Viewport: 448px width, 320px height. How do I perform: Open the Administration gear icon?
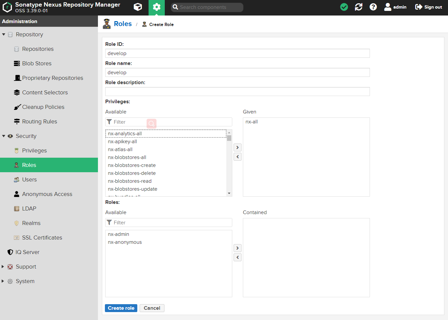point(157,7)
